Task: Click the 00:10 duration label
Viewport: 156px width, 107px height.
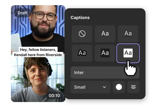Action: (x=54, y=95)
